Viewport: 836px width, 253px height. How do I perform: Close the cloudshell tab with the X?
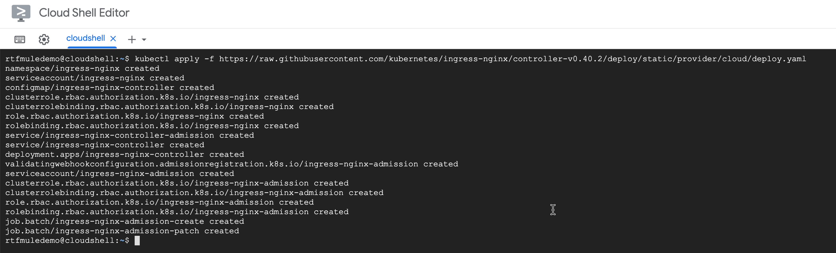(113, 39)
